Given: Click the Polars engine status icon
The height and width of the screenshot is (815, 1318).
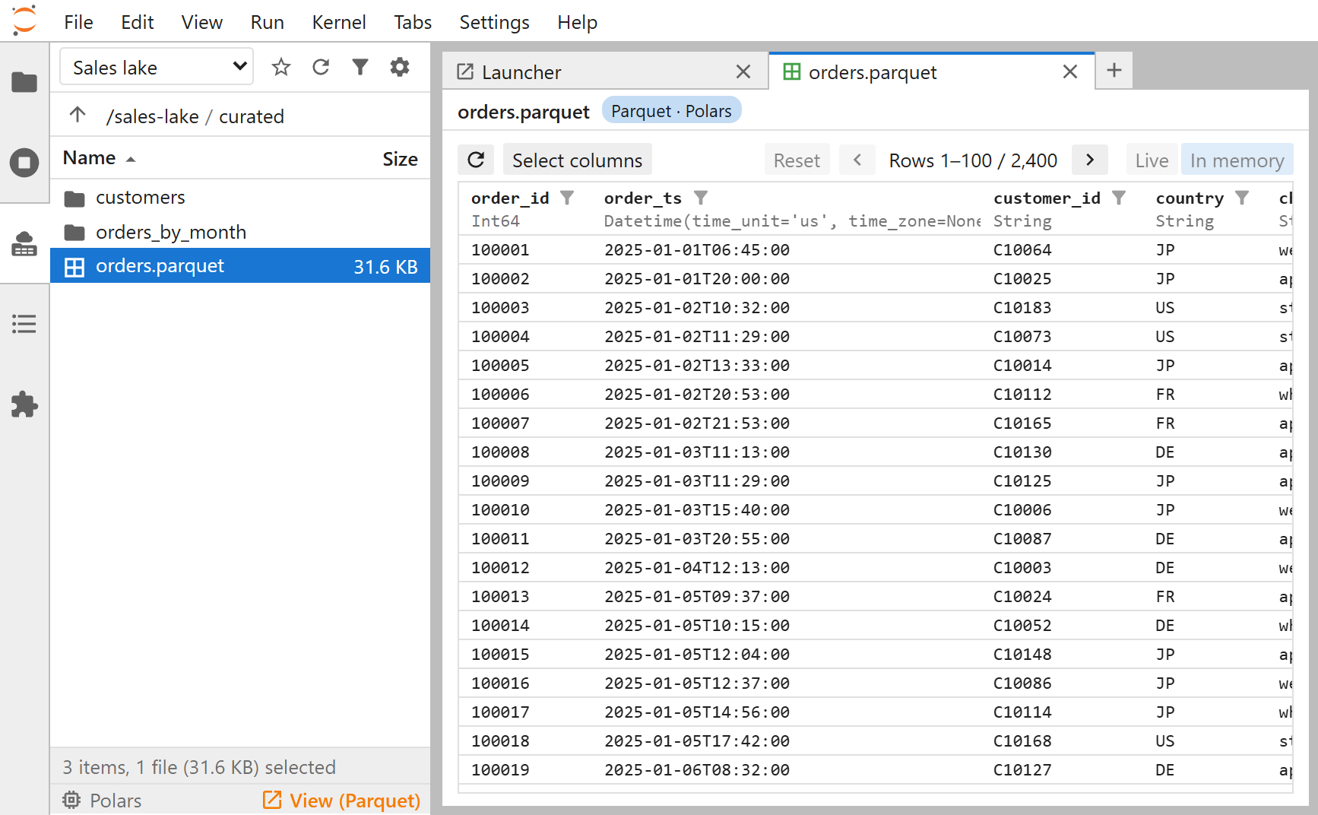Looking at the screenshot, I should pos(71,800).
